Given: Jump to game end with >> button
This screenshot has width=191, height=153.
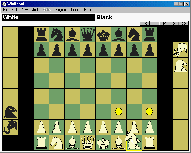Looking at the screenshot, I should pyautogui.click(x=183, y=23).
